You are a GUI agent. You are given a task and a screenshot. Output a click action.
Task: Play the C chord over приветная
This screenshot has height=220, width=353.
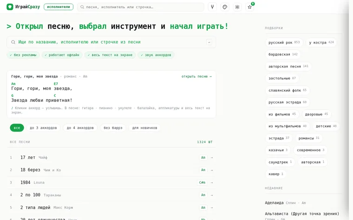pyautogui.click(x=55, y=95)
